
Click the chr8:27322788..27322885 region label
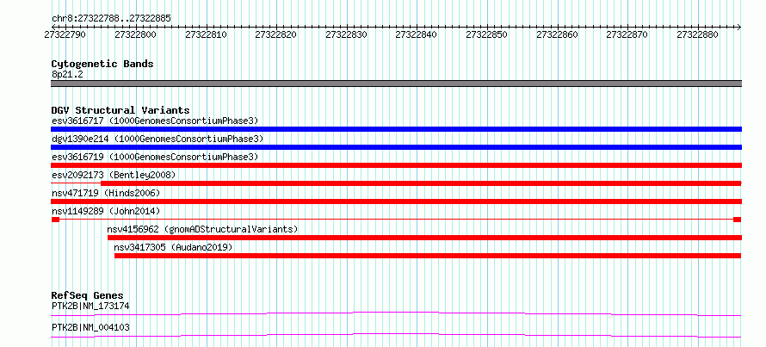pos(111,19)
